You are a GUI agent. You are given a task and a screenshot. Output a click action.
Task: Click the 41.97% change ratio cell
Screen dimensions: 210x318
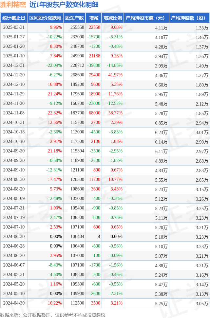click(115, 75)
